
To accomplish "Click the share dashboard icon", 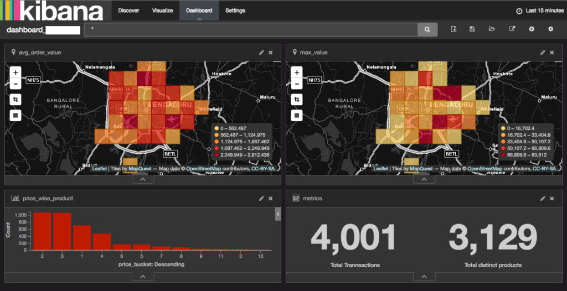I will point(512,29).
